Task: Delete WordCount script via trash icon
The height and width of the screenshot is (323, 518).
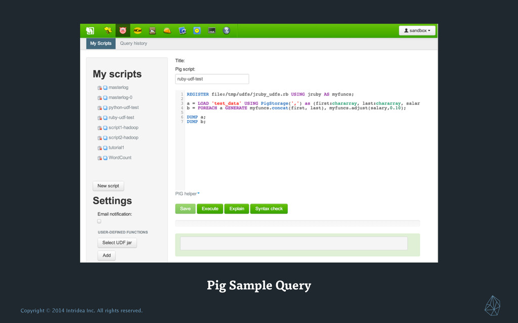Action: click(100, 158)
